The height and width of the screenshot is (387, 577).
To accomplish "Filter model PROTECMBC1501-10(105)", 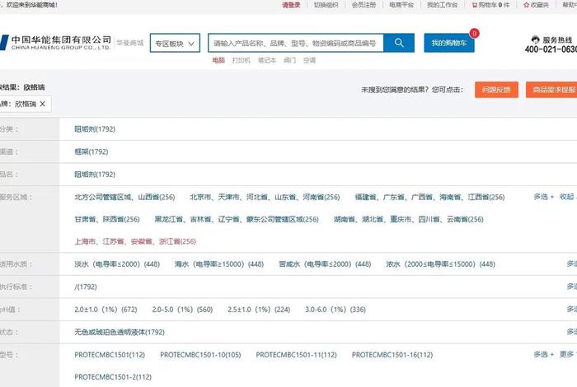I will point(200,355).
